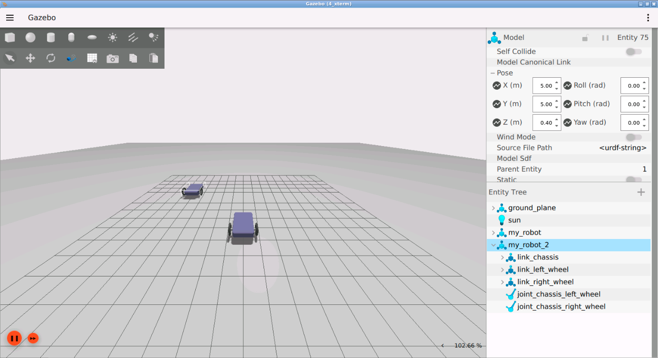Activate the select mode arrow tool

10,58
